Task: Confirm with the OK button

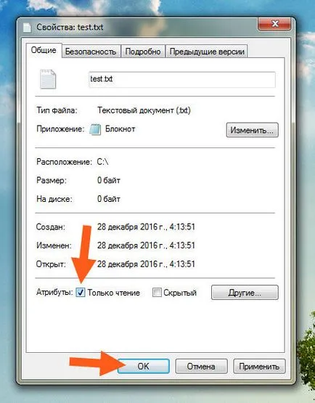Action: [144, 366]
